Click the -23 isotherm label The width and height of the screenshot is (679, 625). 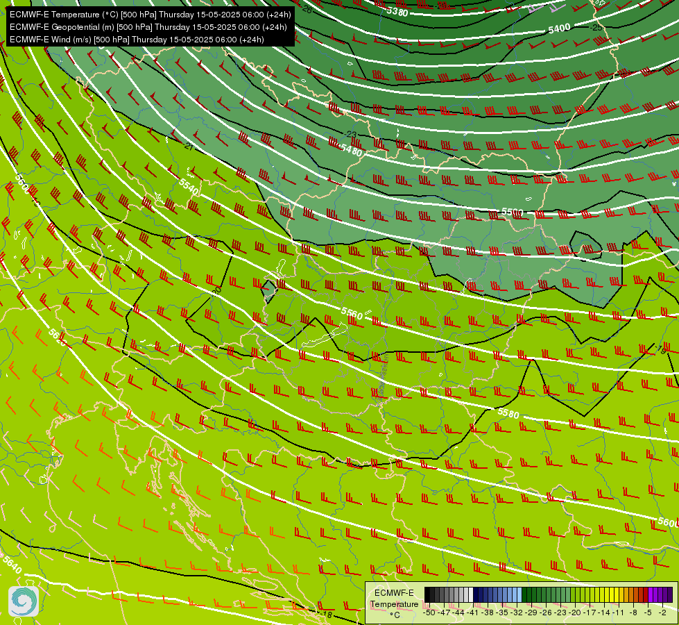click(351, 135)
